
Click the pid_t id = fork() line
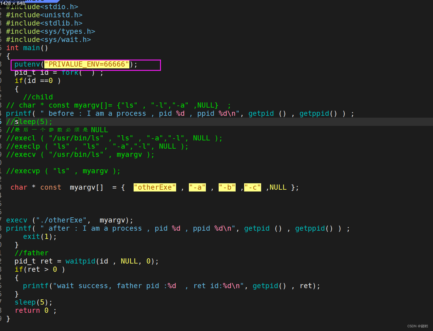point(59,73)
